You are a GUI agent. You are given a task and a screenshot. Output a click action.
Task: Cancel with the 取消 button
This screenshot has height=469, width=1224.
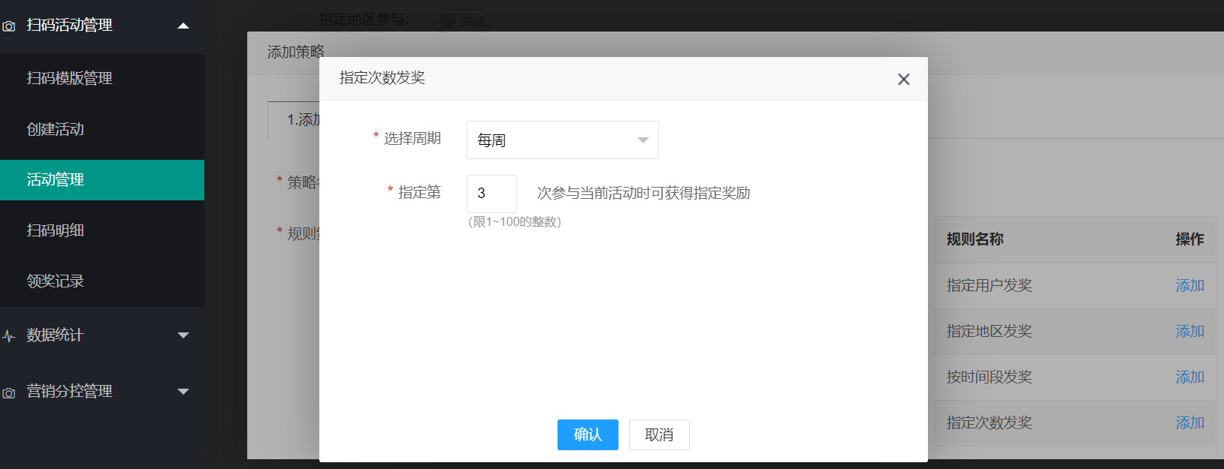(659, 434)
